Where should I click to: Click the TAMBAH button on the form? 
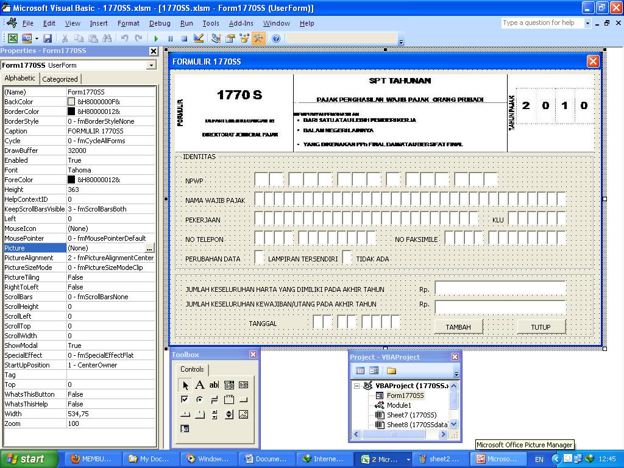tap(458, 327)
